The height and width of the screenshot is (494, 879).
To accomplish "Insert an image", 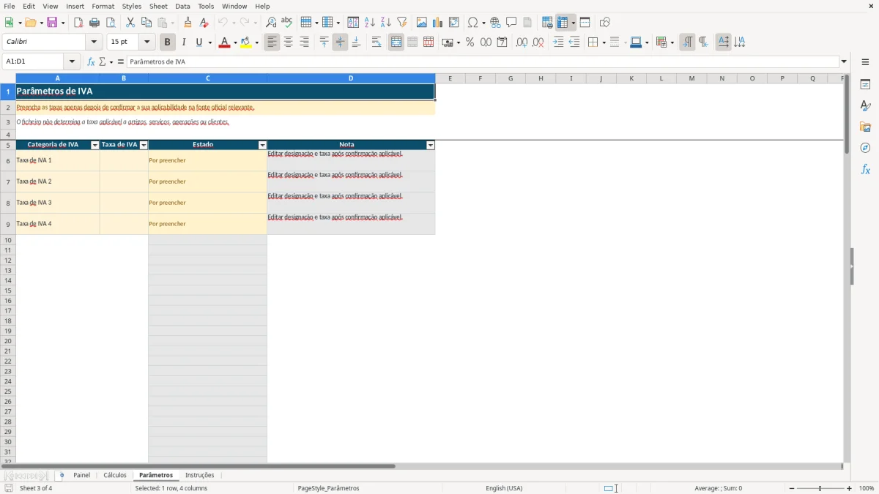I will click(x=422, y=23).
